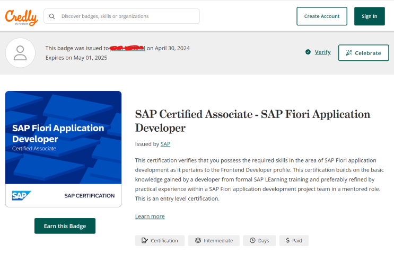
Task: Click 'This is an entry level certification.' sentence
Action: 177,198
